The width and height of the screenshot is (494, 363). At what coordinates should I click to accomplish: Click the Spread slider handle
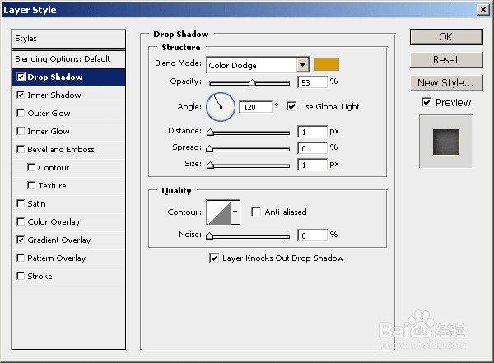[209, 149]
